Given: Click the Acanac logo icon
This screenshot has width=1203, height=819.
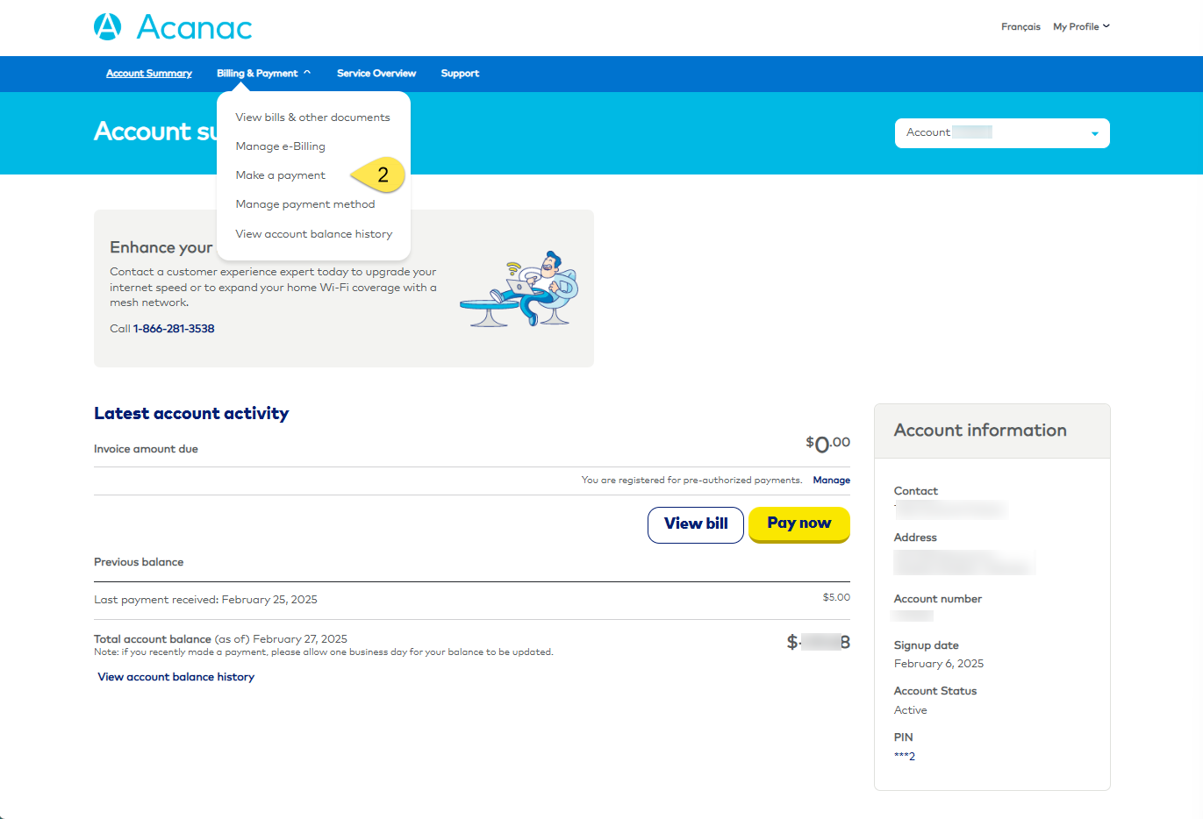Looking at the screenshot, I should [x=107, y=27].
